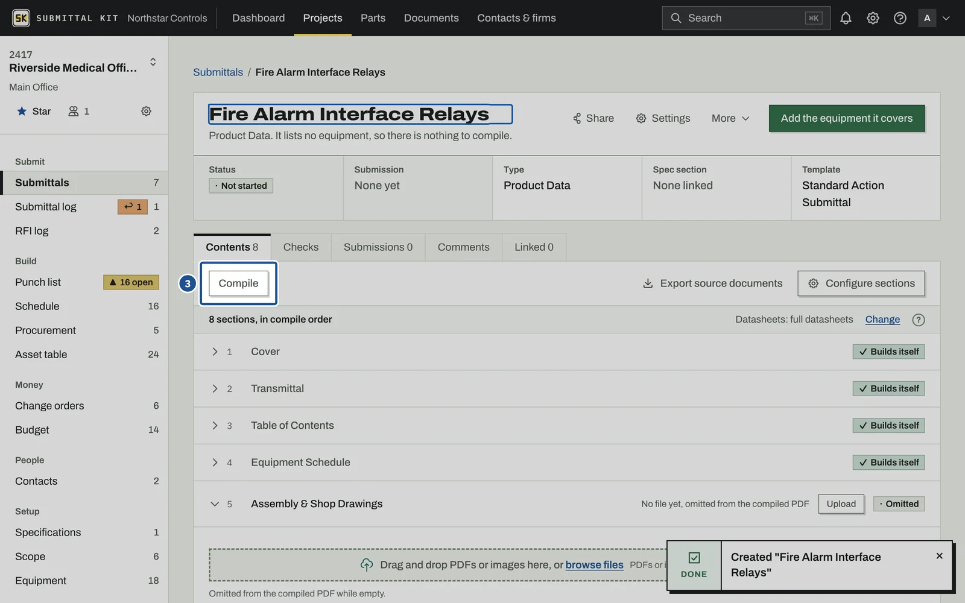Open Parts in top navigation

point(373,18)
